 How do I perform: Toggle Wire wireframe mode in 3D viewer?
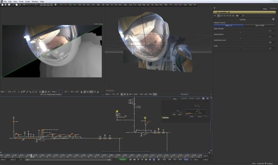click(x=141, y=94)
